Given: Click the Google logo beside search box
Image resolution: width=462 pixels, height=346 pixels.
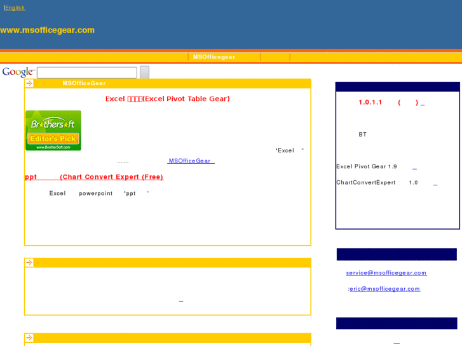Looking at the screenshot, I should click(x=18, y=72).
